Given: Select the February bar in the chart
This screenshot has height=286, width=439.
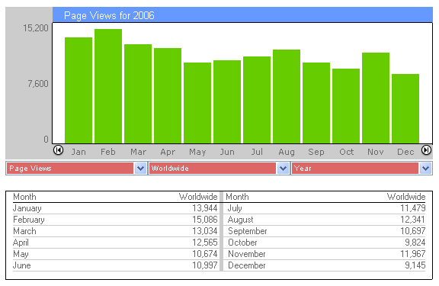Looking at the screenshot, I should (108, 86).
